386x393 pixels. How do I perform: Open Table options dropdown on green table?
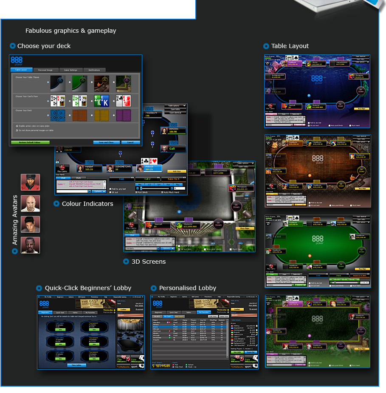click(x=361, y=222)
